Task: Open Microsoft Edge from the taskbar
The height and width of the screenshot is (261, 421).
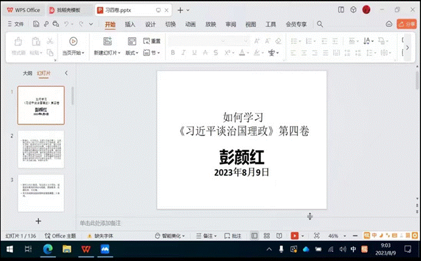Action: pos(48,249)
